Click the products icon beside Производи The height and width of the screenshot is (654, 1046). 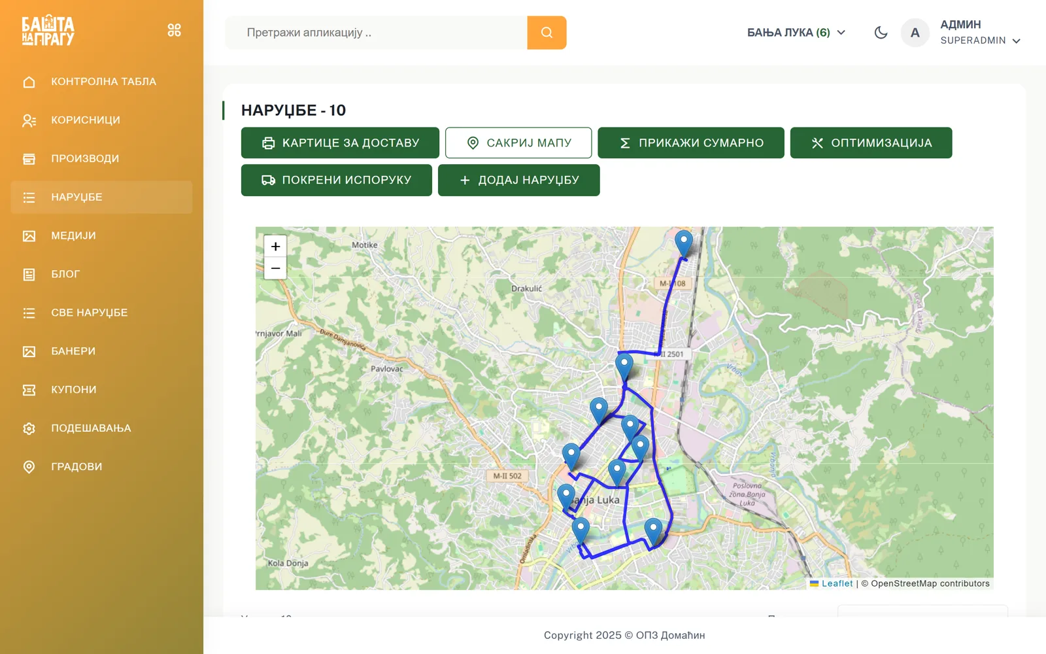click(29, 159)
